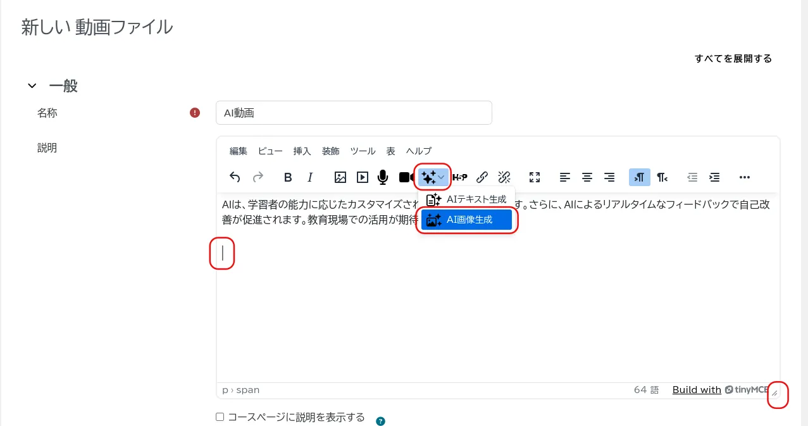Toggle bold formatting in editor

(288, 177)
